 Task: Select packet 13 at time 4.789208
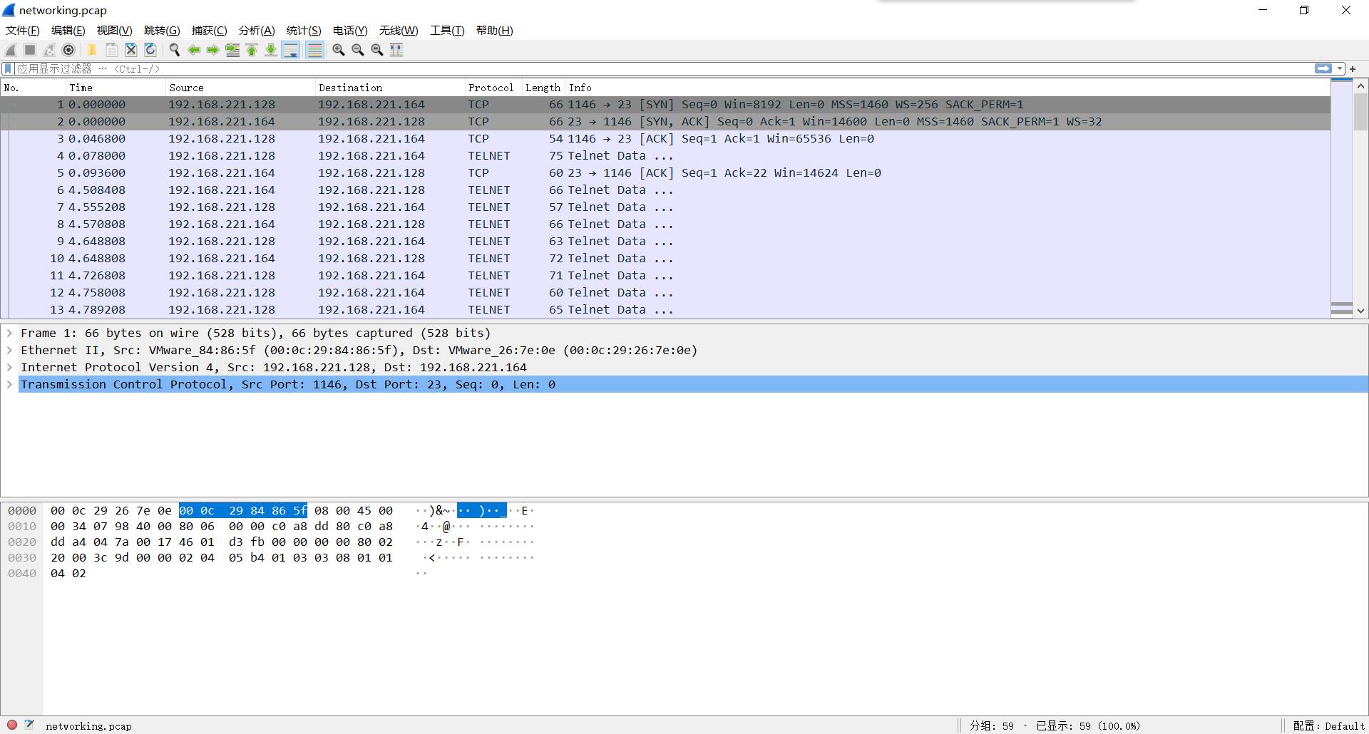[x=665, y=309]
